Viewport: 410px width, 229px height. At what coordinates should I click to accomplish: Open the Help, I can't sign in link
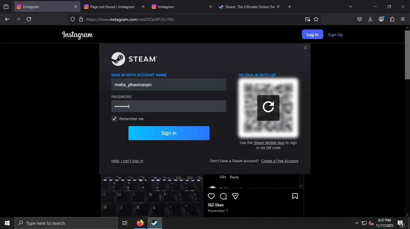(x=127, y=161)
